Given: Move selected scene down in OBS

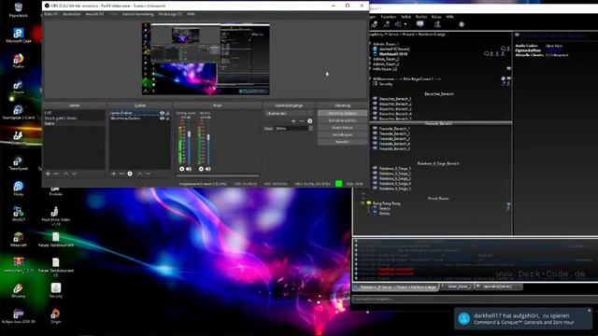Looking at the screenshot, I should [75, 174].
